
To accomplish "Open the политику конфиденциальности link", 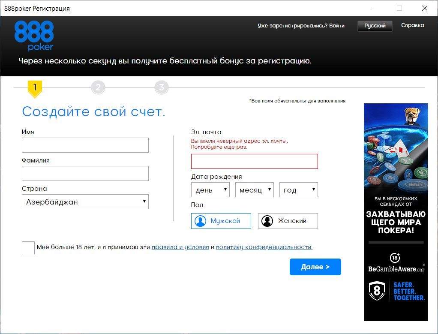I will 264,247.
